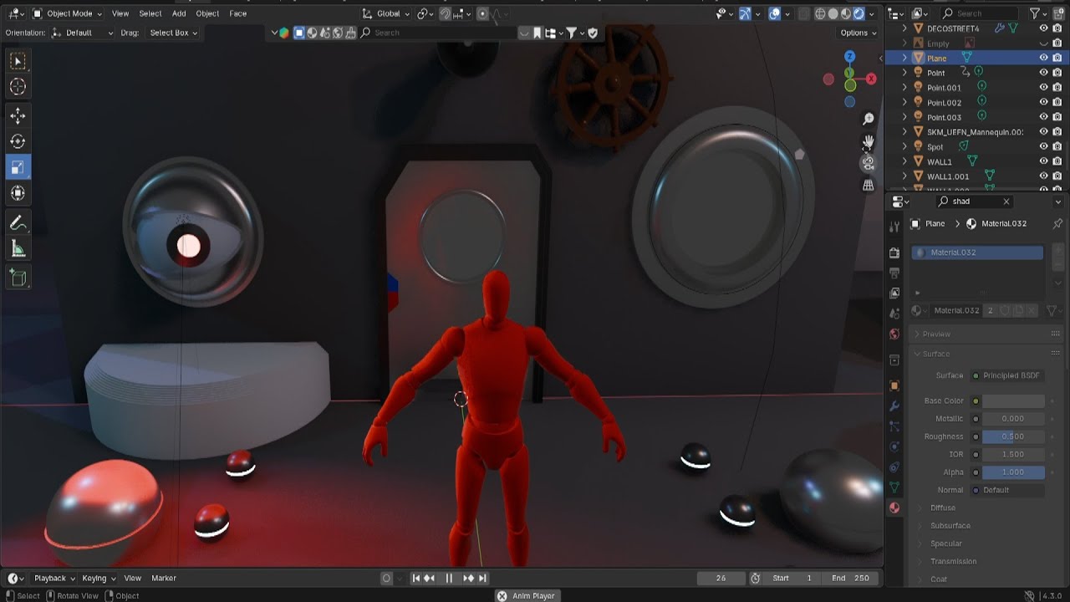
Task: Switch to orthographic grid view icon
Action: coord(869,185)
